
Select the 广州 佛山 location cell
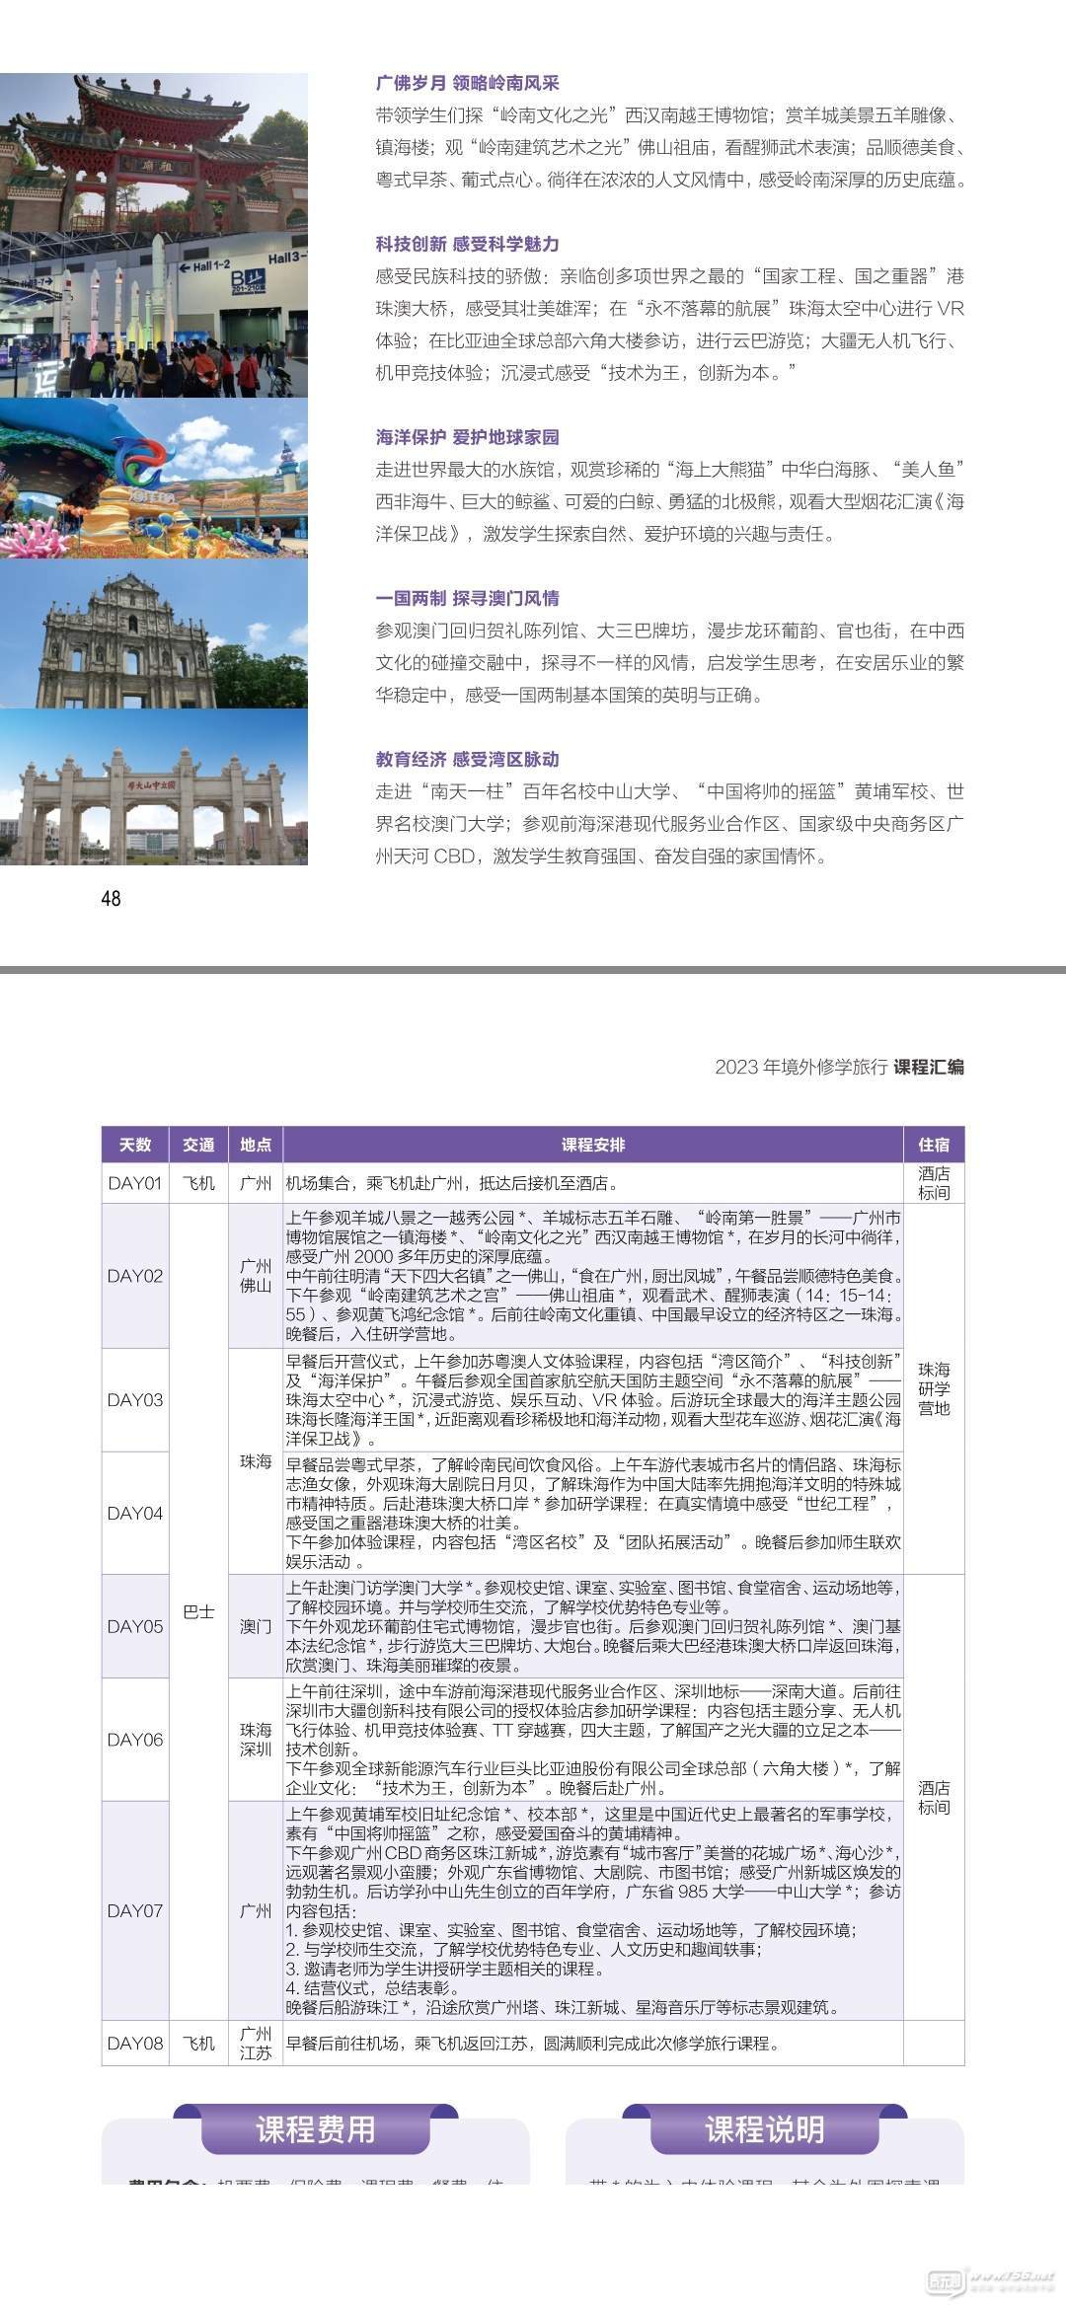pos(256,1276)
